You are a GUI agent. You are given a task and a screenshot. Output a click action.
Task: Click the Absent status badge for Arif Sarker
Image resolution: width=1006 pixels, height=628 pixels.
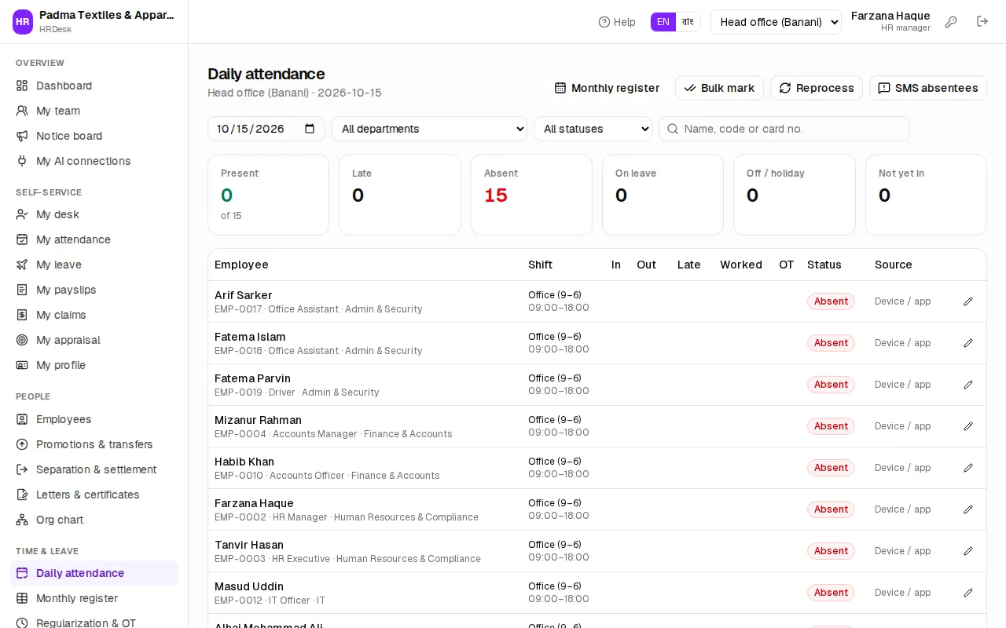pyautogui.click(x=831, y=301)
